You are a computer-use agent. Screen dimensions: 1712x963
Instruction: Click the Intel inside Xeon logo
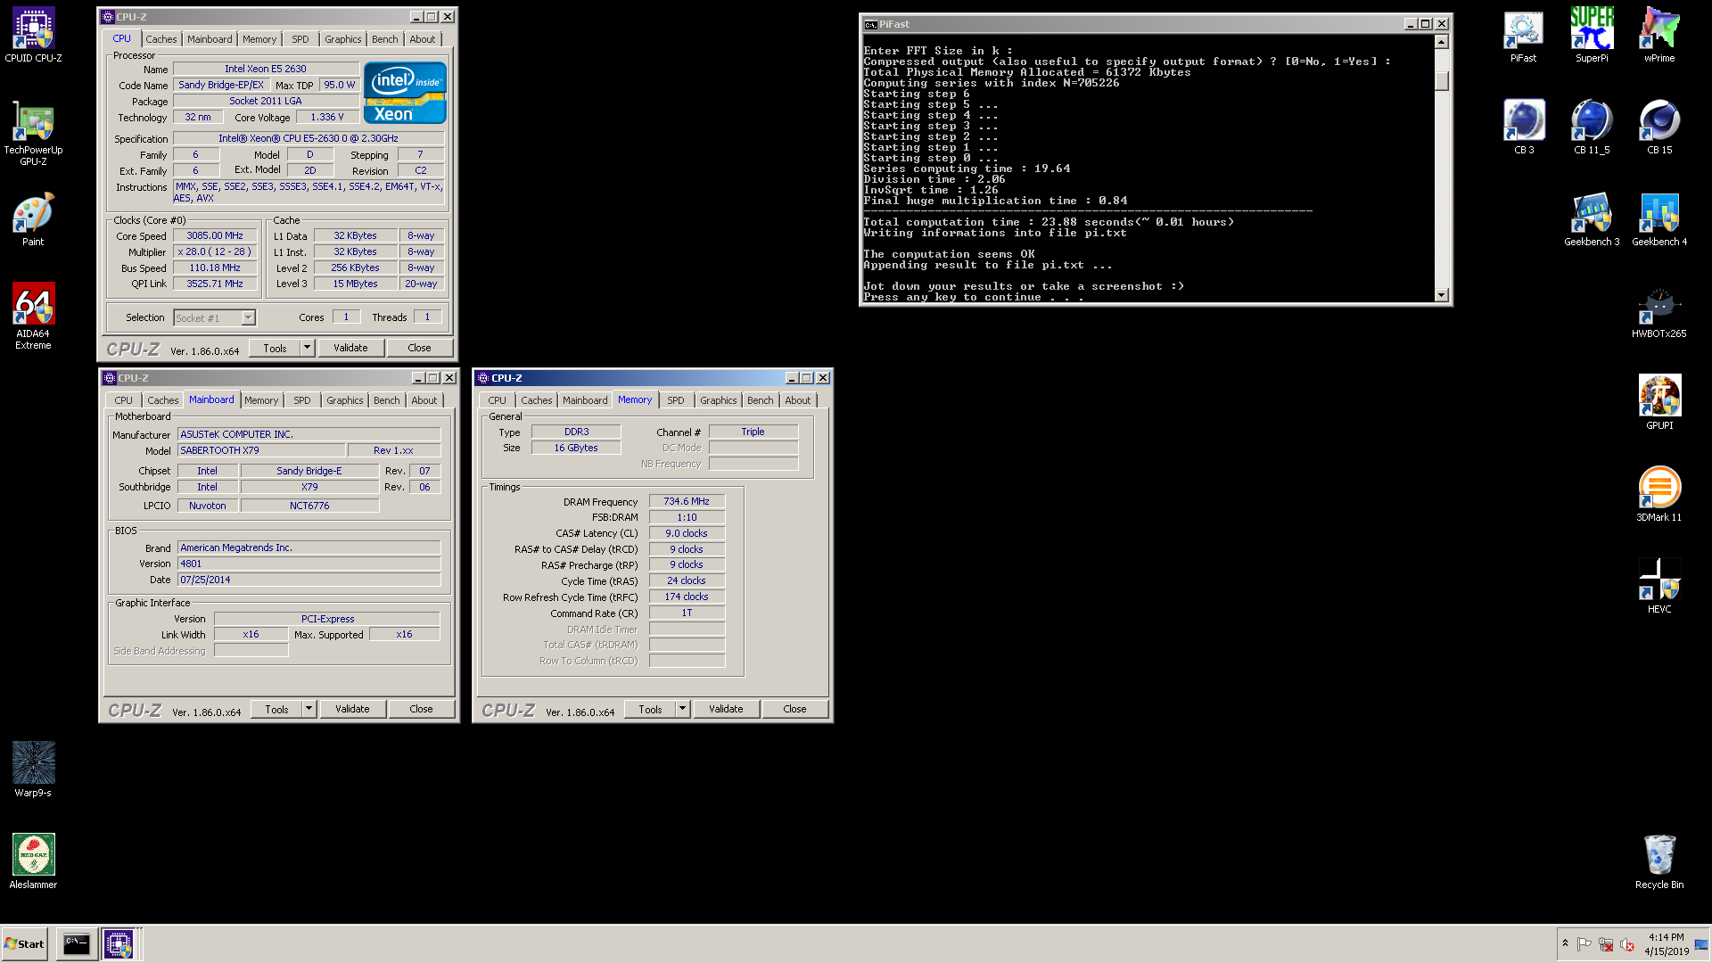click(405, 93)
